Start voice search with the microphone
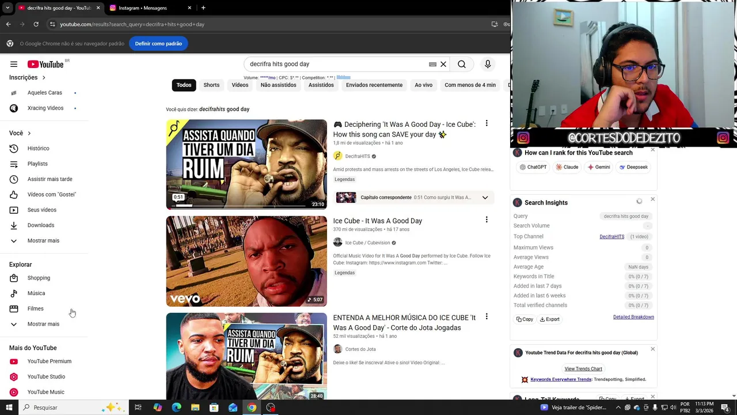This screenshot has width=737, height=415. pos(488,64)
